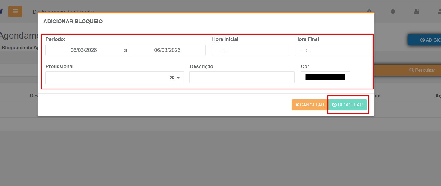
Task: Open the black Cor color picker
Action: coord(325,77)
